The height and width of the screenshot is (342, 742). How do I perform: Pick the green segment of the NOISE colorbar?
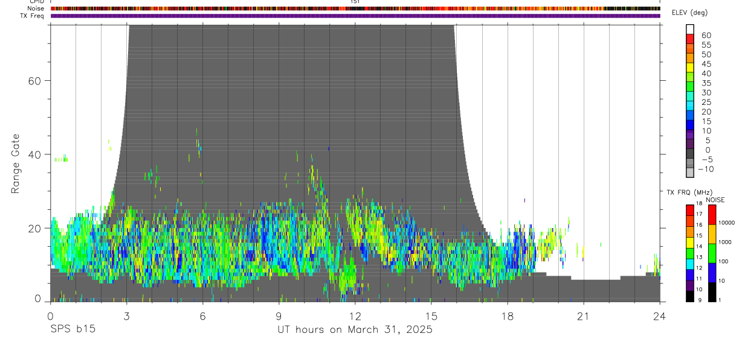point(711,253)
